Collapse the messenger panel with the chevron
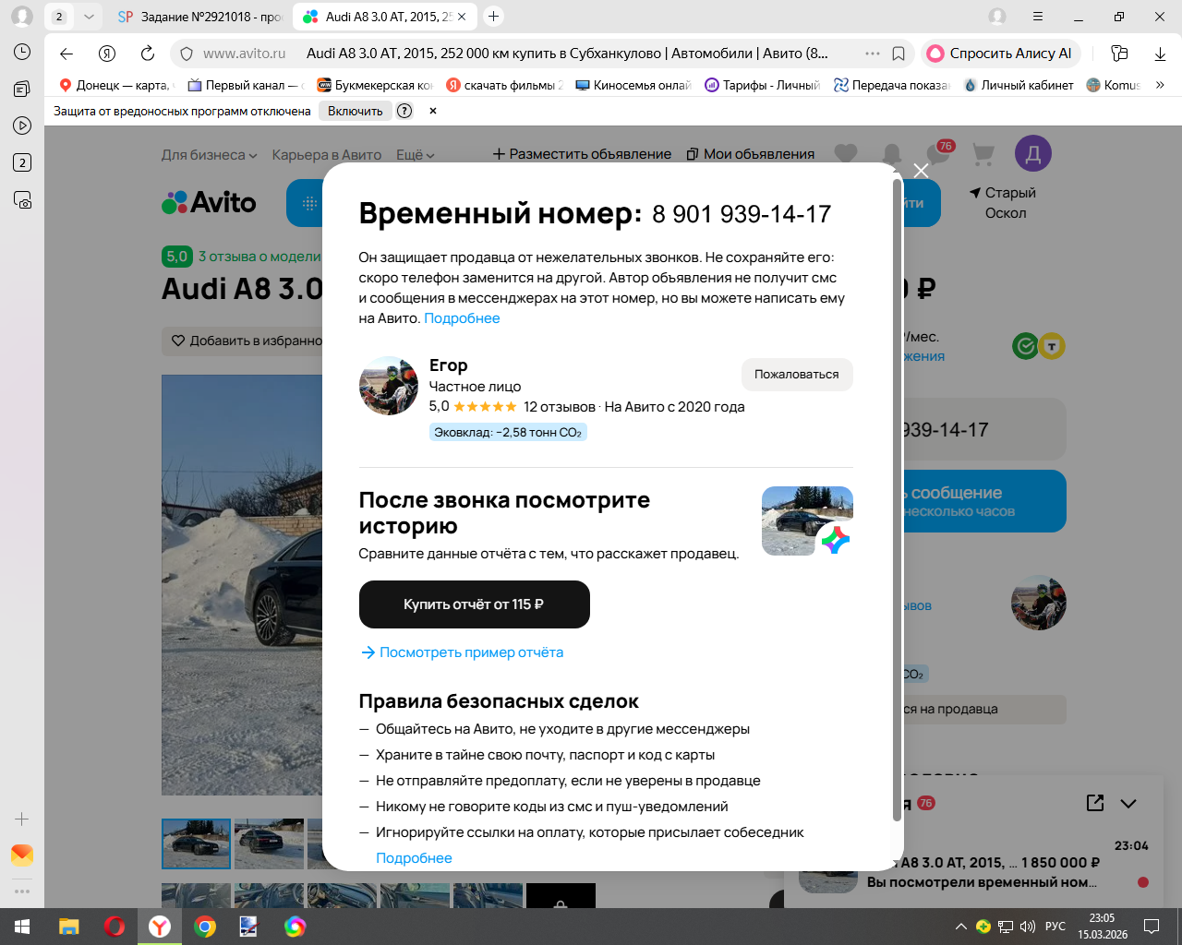Screen dimensions: 1182x945 (x=1128, y=803)
